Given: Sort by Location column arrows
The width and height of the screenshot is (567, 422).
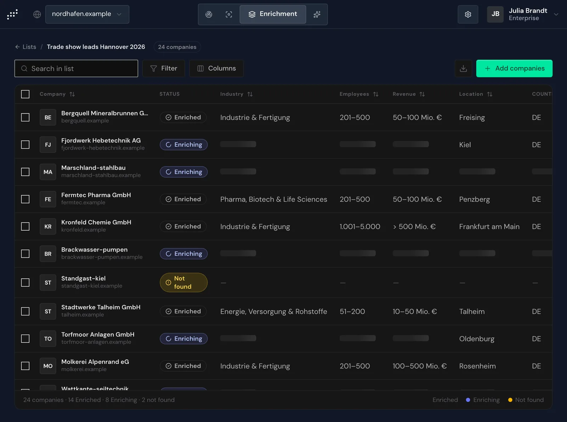Looking at the screenshot, I should pyautogui.click(x=490, y=94).
